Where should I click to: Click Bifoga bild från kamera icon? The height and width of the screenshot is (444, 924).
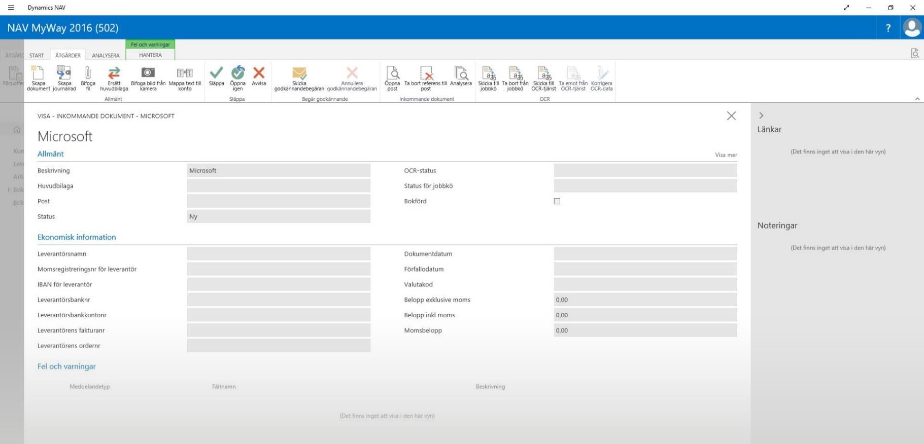click(148, 73)
